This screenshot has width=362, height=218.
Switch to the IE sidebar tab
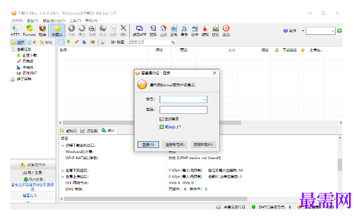[x=32, y=43]
